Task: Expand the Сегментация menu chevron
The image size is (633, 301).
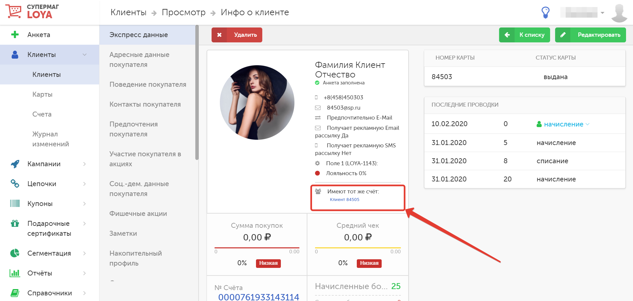Action: click(x=85, y=253)
